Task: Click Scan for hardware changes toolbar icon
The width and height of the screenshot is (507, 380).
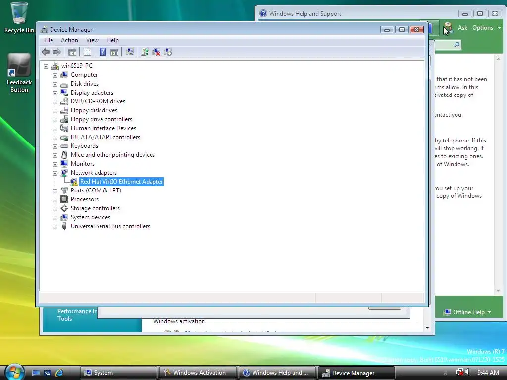Action: pos(130,52)
